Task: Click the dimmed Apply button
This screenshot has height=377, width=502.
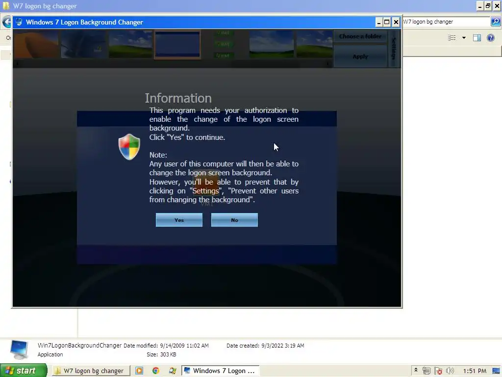Action: (x=360, y=56)
